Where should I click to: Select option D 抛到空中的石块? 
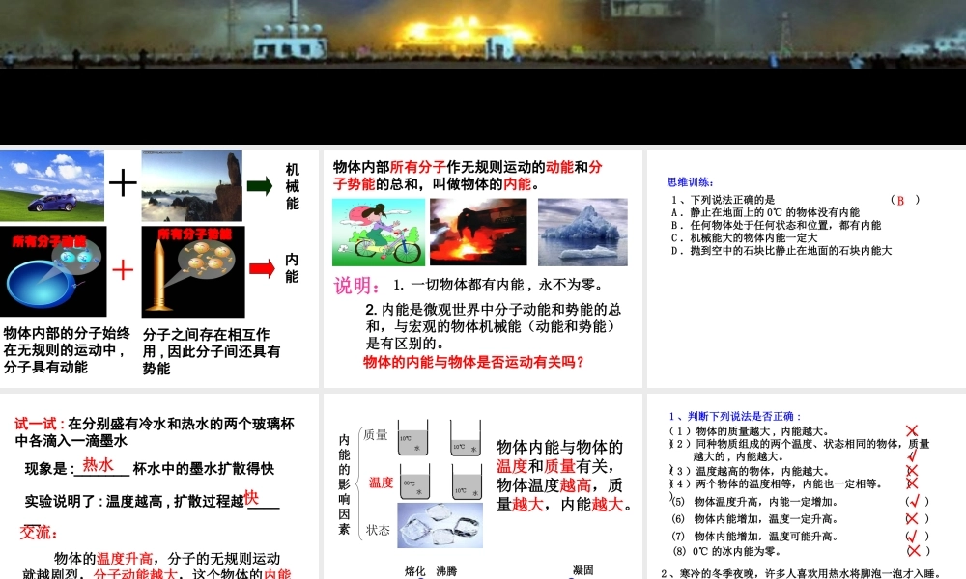coord(781,251)
